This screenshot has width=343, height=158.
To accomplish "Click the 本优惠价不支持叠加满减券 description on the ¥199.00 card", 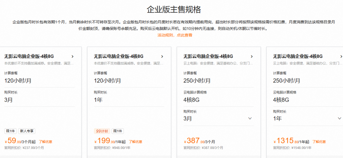I will (129, 64).
